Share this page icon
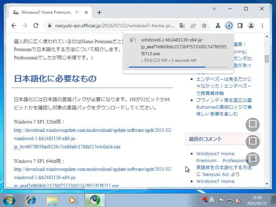The height and width of the screenshot is (207, 276). 193,26
